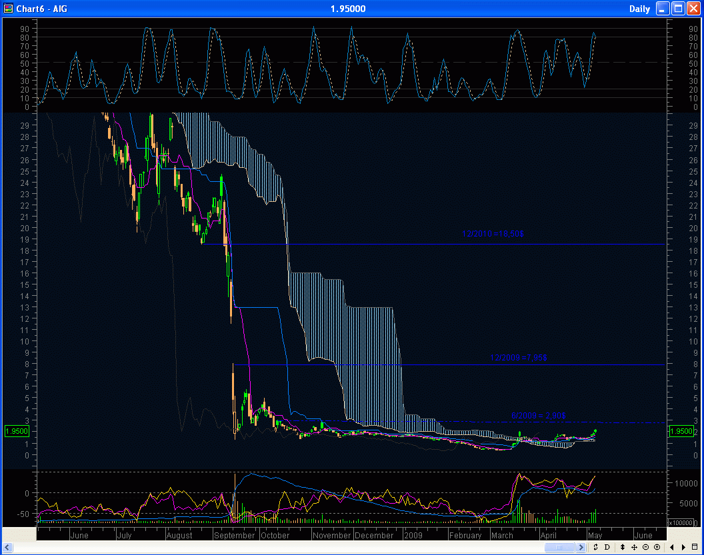704x555 pixels.
Task: Click the horizontal scrollbar right arrow
Action: tap(581, 547)
